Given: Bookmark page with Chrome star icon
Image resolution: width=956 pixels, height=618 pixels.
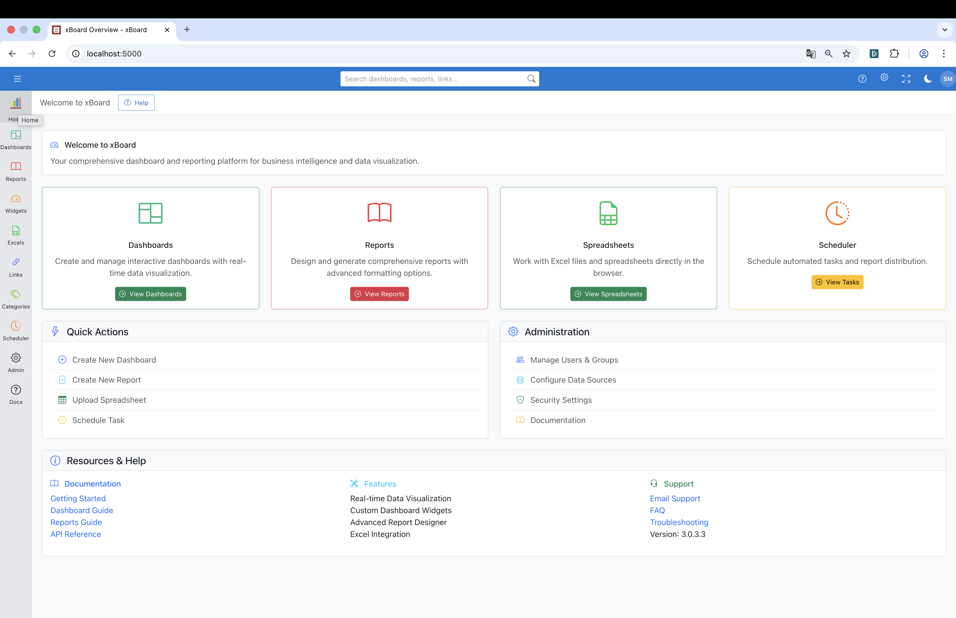Looking at the screenshot, I should click(846, 54).
